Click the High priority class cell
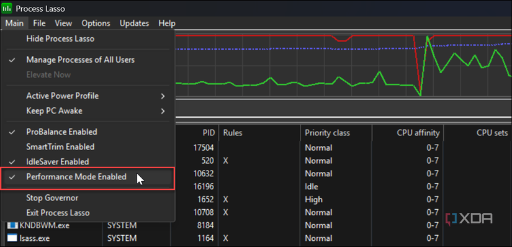 313,199
